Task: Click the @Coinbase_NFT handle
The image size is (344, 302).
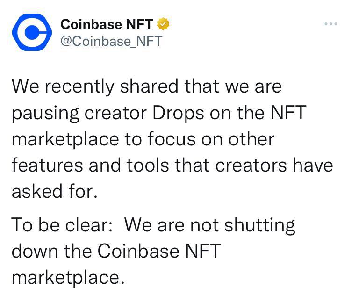Action: [x=112, y=41]
